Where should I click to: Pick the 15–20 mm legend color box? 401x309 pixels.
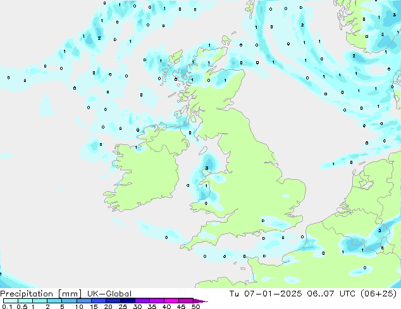point(98,301)
